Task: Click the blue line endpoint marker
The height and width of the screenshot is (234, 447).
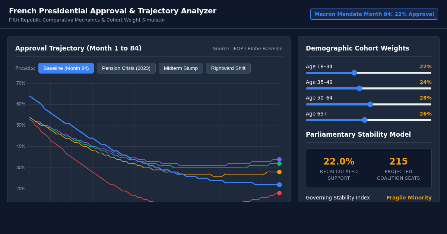Action: pyautogui.click(x=279, y=185)
